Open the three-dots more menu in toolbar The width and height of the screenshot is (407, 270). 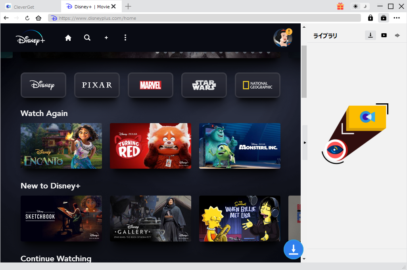397,18
